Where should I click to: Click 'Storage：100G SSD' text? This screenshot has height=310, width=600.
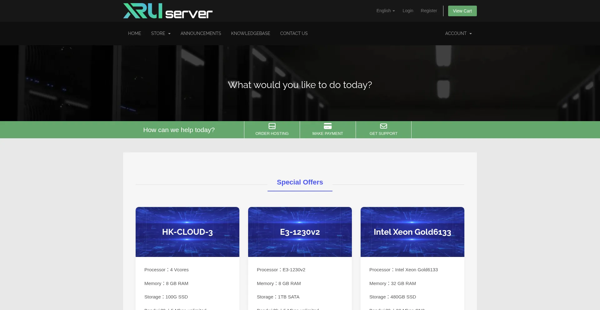pos(166,297)
